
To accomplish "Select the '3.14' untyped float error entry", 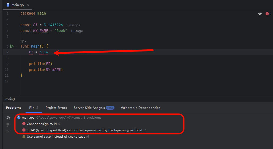I will click(84, 130).
